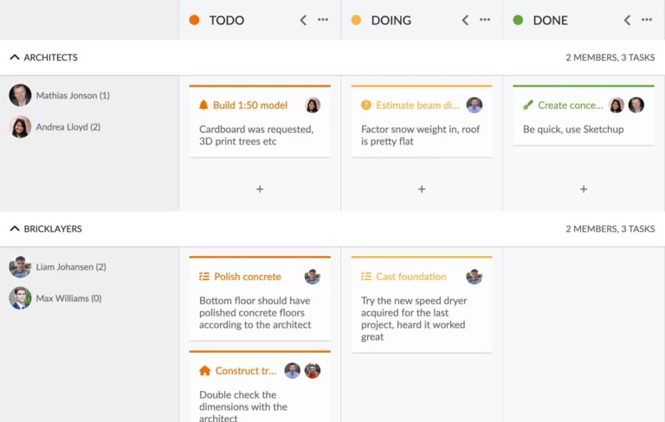Collapse the ARCHITECTS swimlane
Screen dimensions: 665x422
click(x=14, y=57)
